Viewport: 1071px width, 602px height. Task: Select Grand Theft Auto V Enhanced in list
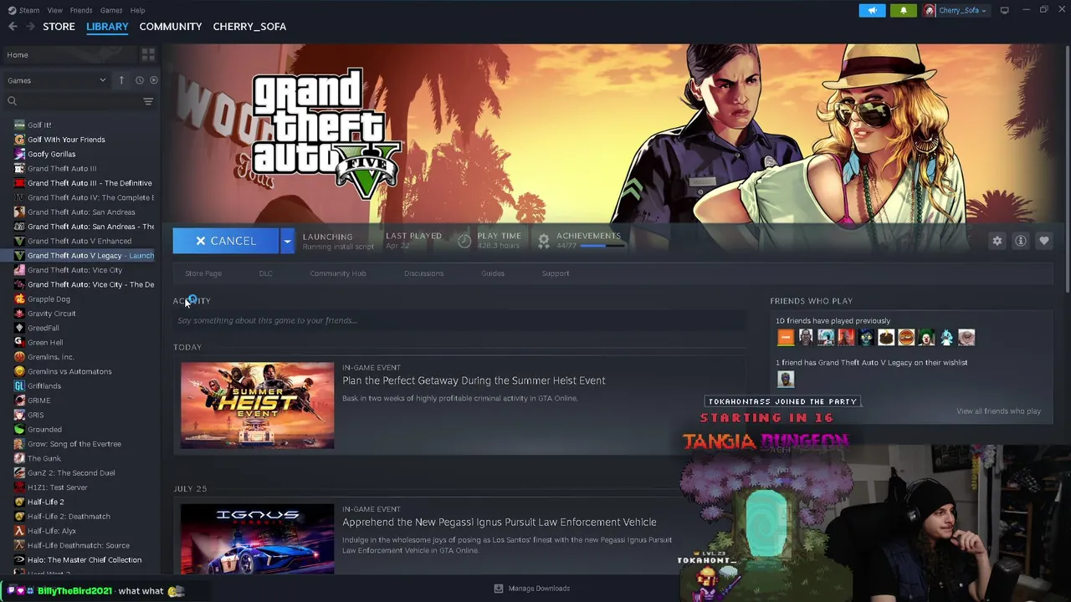point(79,241)
